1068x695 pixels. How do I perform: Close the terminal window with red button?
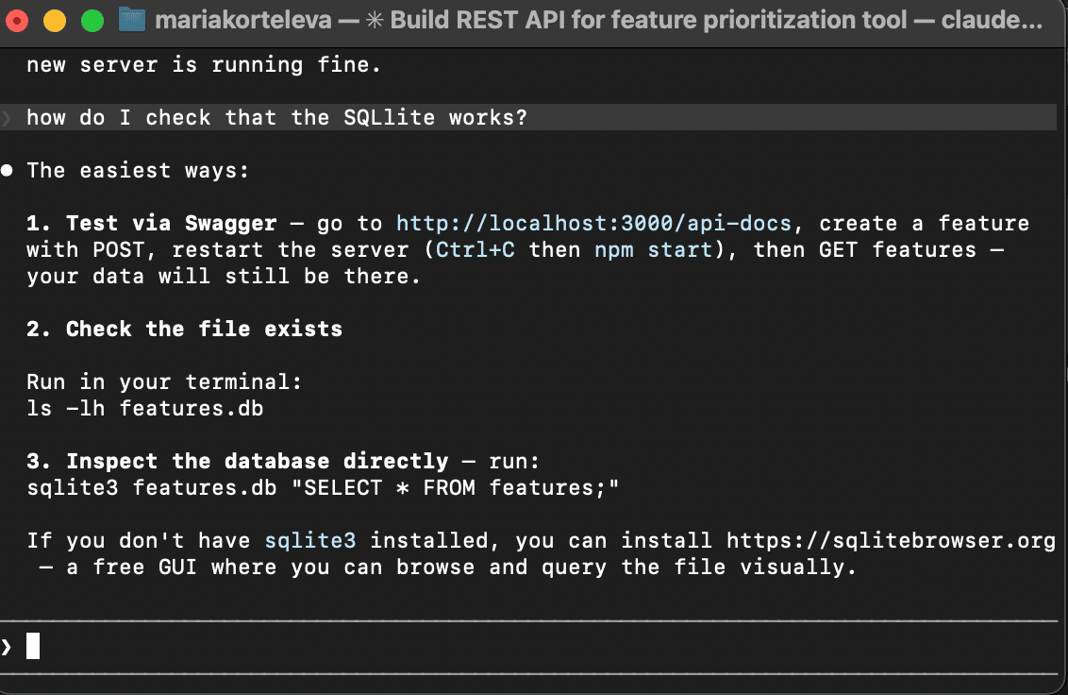[x=21, y=20]
